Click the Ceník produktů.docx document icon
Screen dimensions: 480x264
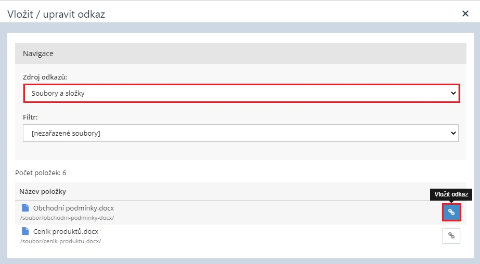25,232
